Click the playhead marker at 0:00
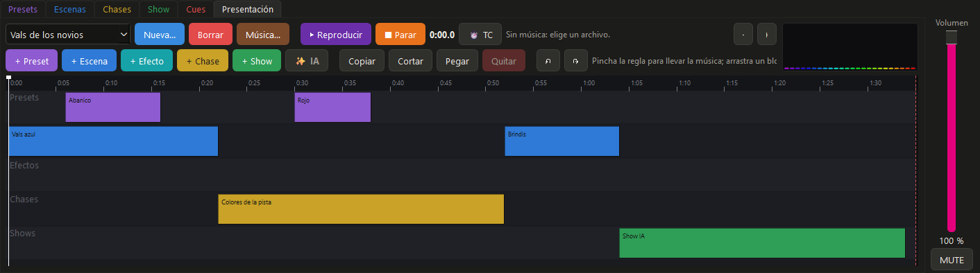 (x=9, y=78)
